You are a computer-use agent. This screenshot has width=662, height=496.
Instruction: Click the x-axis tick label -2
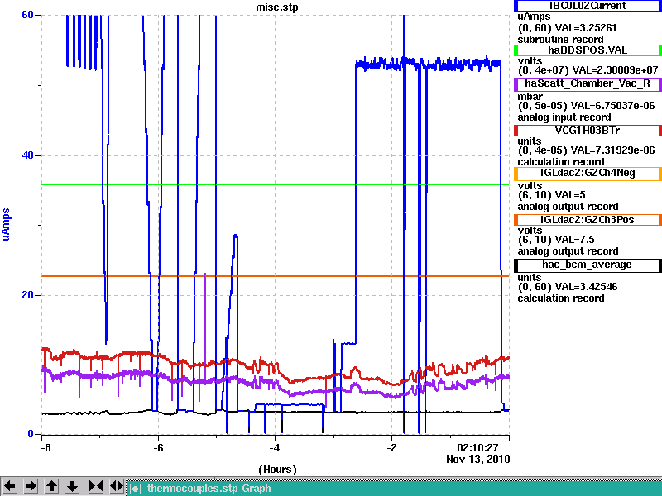[391, 447]
